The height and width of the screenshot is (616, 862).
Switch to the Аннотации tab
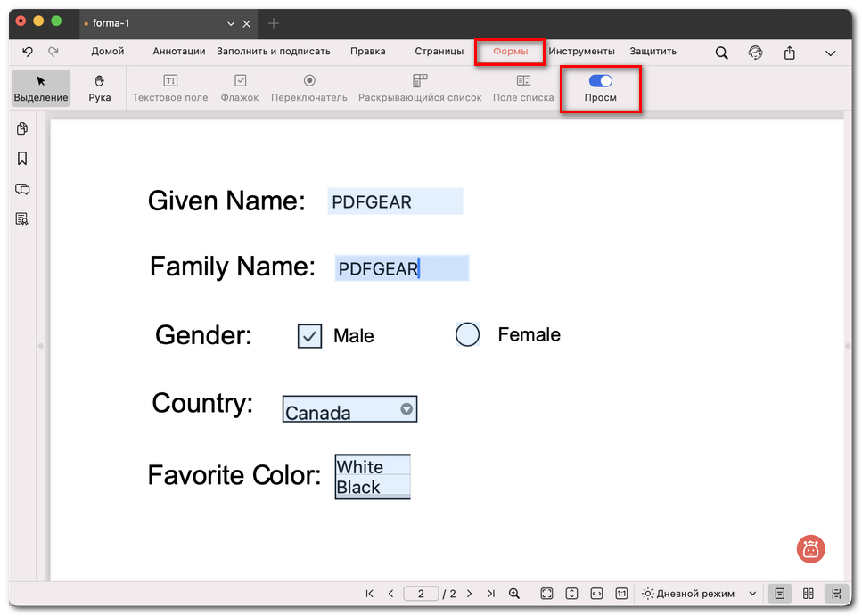tap(178, 52)
